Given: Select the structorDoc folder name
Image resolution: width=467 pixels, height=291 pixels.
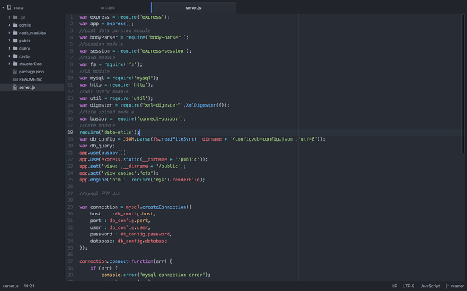Looking at the screenshot, I should tap(30, 64).
